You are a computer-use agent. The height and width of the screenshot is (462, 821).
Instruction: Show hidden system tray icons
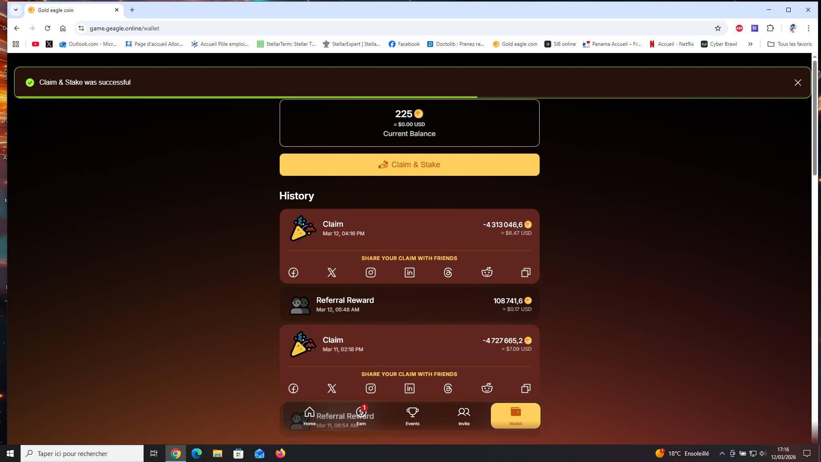722,453
